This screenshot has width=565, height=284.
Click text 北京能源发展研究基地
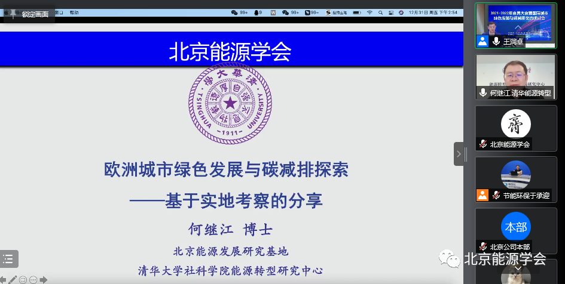point(231,251)
